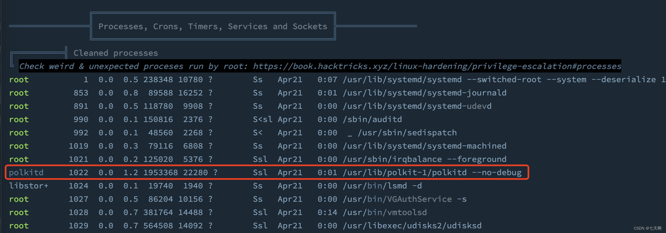Click the /usr/sbin/sedispatch command text
666x233 pixels.
(407, 133)
